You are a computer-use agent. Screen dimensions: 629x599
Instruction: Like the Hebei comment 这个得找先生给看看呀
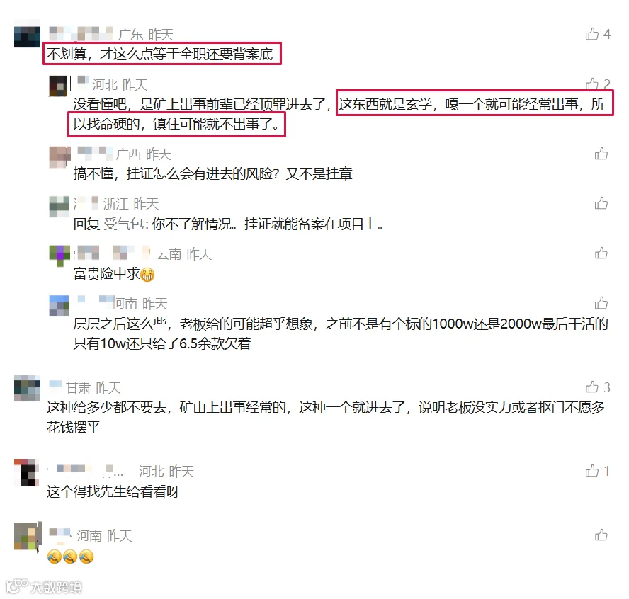pyautogui.click(x=592, y=471)
